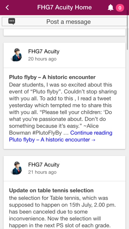This screenshot has height=229, width=129.
Task: Tap avatar on table tennis post
Action: (x=16, y=168)
